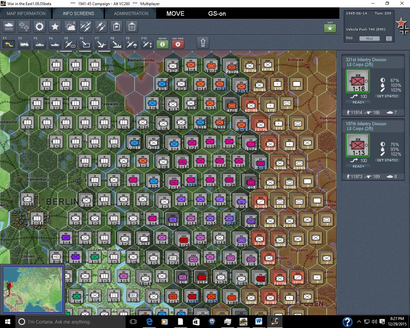Click the green REPORT info button
The height and width of the screenshot is (328, 410).
[x=162, y=44]
